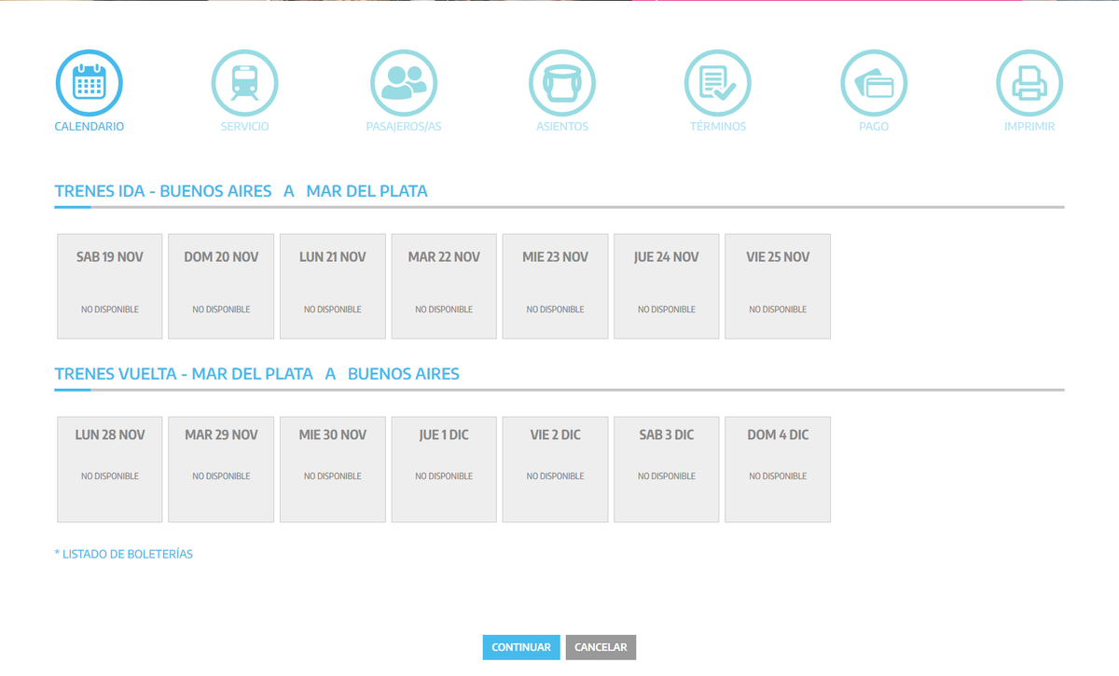Select the IMPRIMIR step label

click(x=1029, y=127)
